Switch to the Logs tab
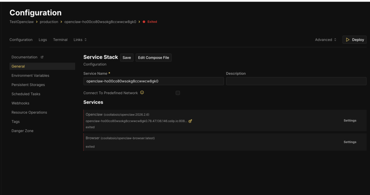 click(x=43, y=40)
